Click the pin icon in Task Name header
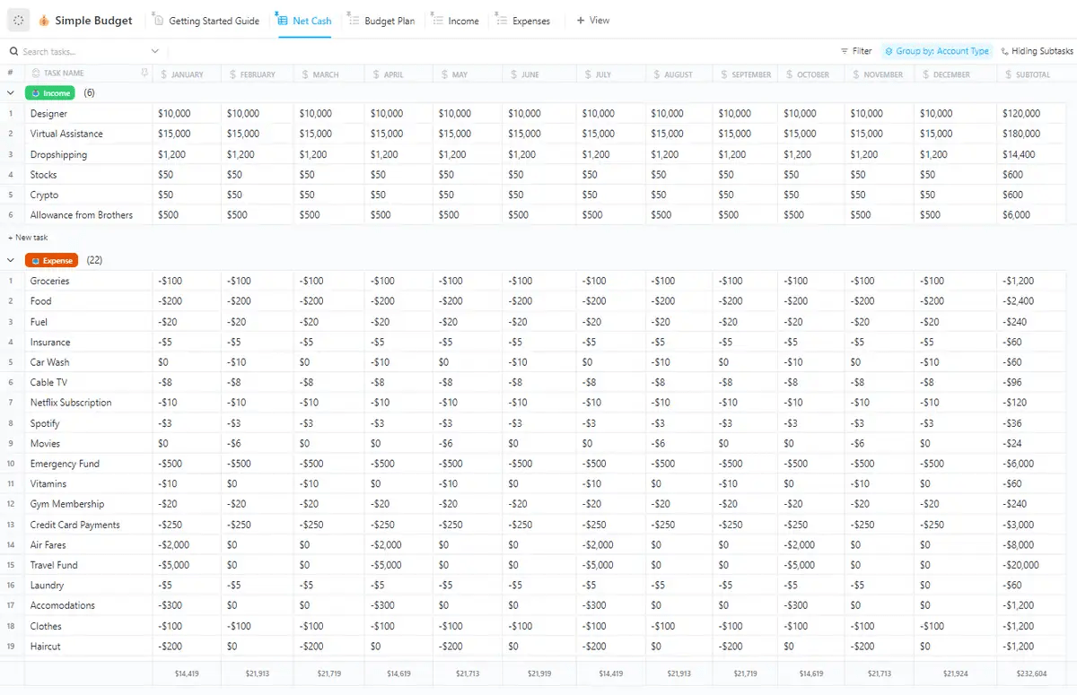This screenshot has height=695, width=1077. pos(144,74)
